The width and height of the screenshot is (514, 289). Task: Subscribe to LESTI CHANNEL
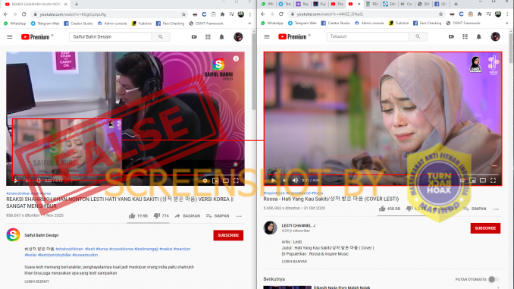coord(485,228)
